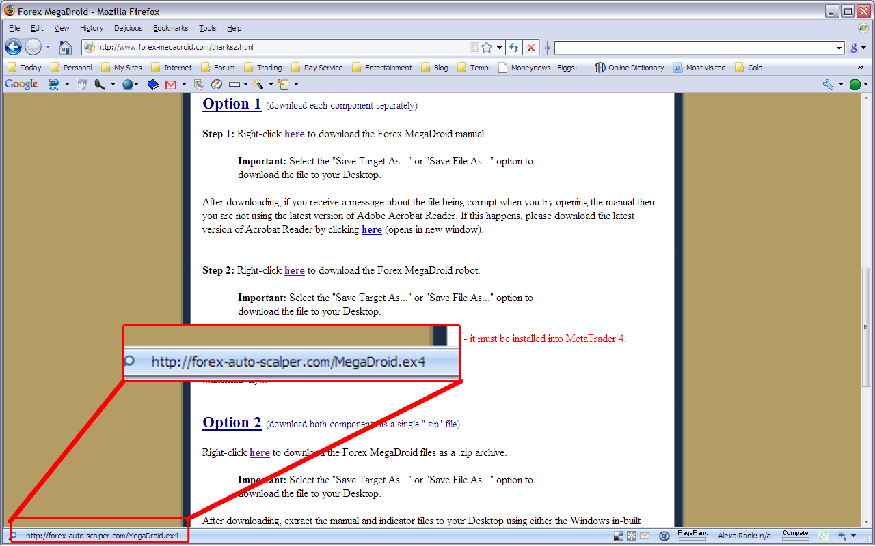Open the dropdown next to the bookmark star

[499, 48]
